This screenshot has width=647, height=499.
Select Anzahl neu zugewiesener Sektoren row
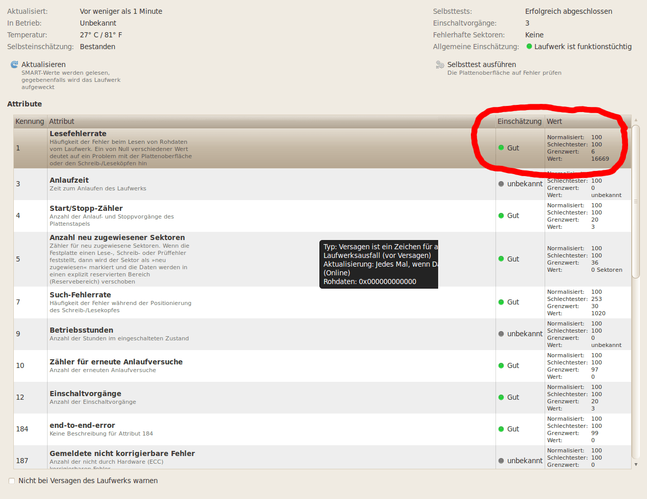322,259
